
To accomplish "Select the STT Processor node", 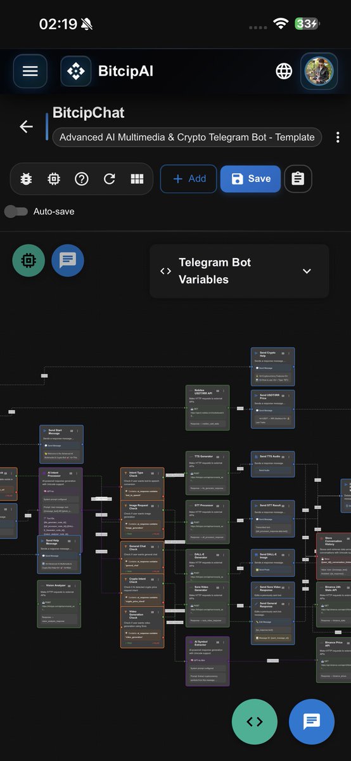I will click(207, 521).
